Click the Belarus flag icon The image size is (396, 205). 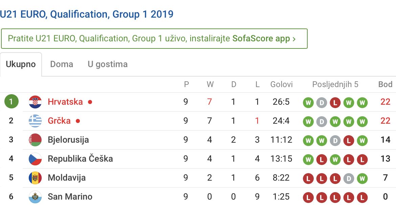(35, 140)
